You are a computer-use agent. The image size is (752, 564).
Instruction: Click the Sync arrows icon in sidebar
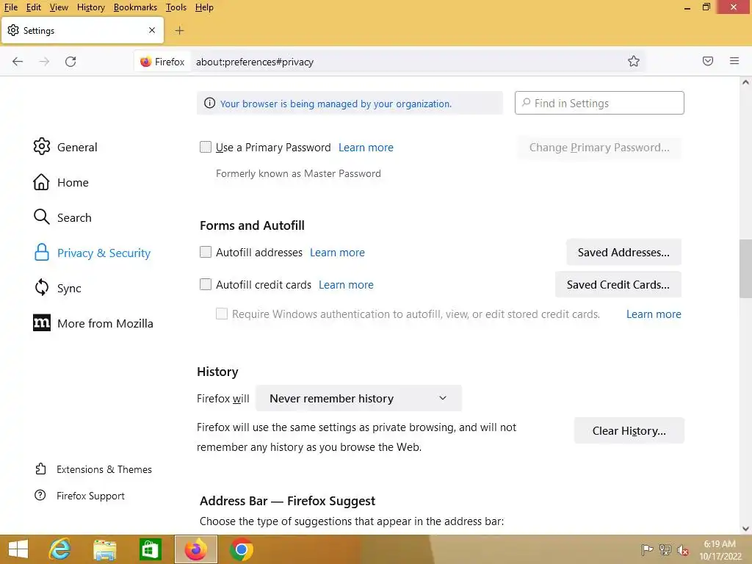pos(42,287)
